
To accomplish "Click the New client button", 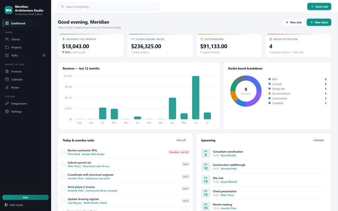I will [x=319, y=22].
